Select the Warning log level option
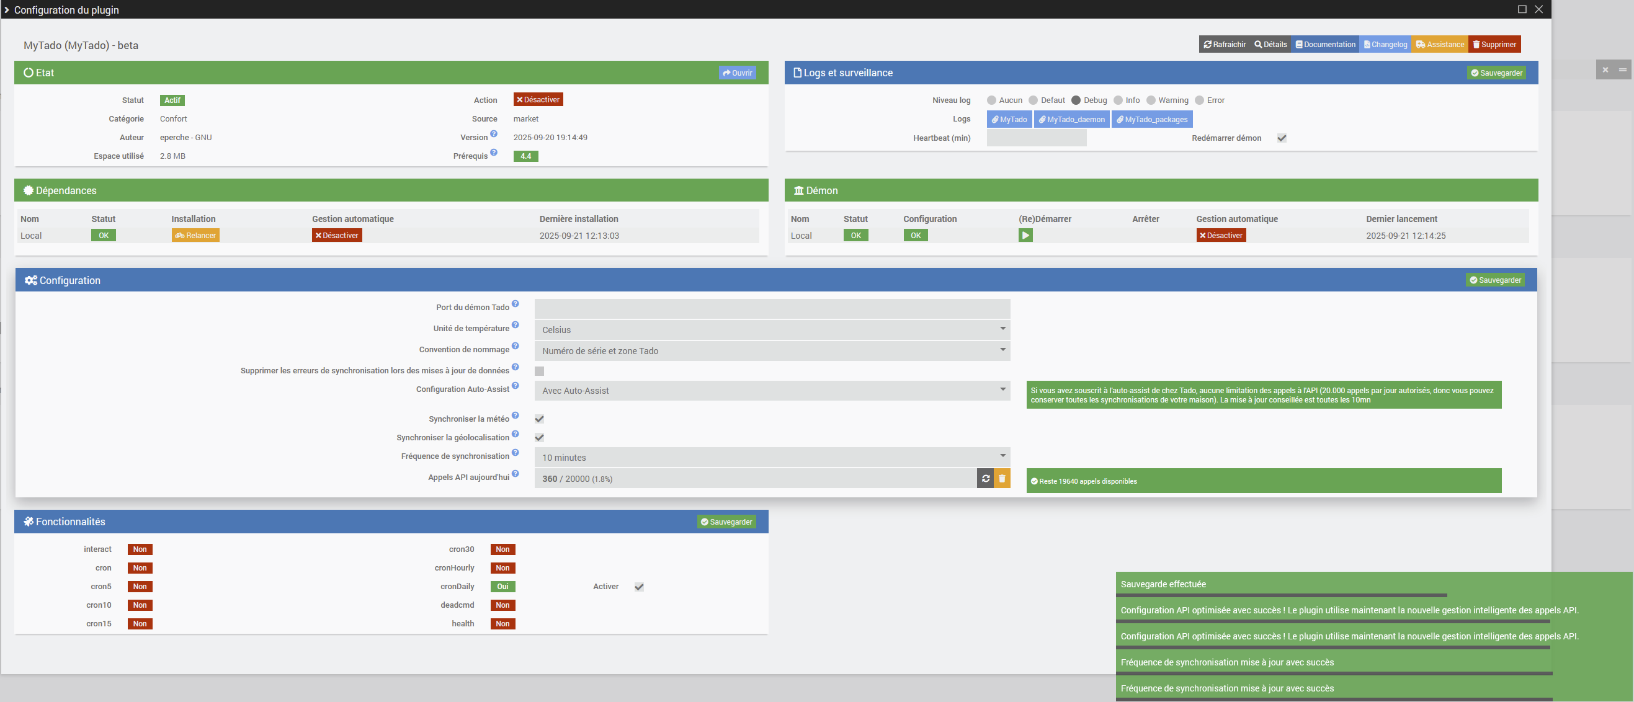The image size is (1634, 702). click(1151, 100)
